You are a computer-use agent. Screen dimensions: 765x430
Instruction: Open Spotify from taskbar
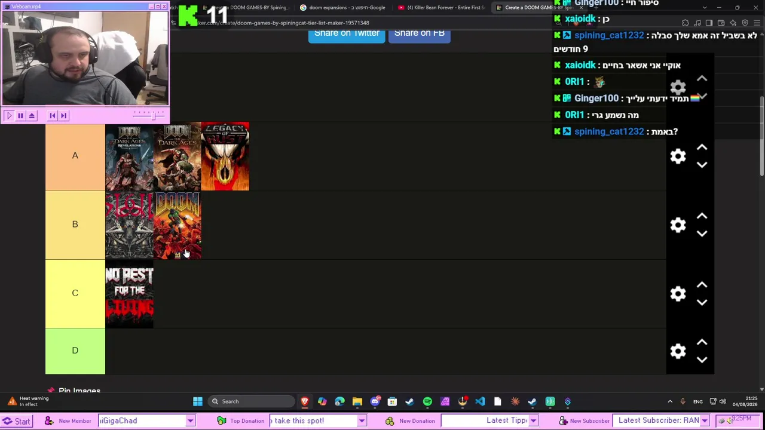(x=427, y=401)
